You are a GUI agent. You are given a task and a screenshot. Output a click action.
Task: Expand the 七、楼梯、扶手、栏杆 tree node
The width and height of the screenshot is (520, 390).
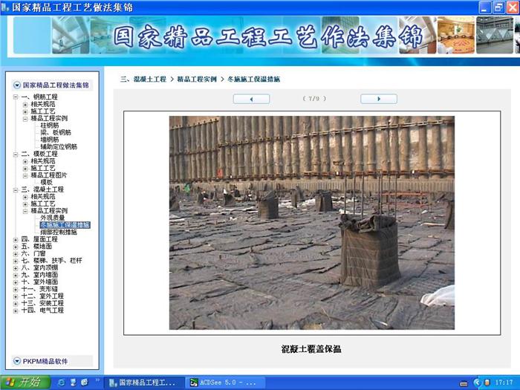pyautogui.click(x=16, y=261)
